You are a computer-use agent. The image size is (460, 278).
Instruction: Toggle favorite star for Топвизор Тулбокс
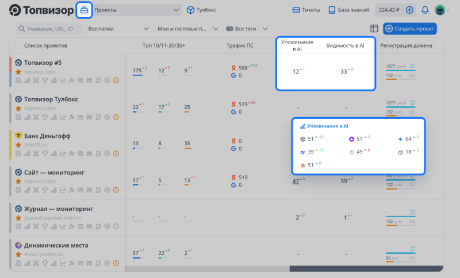point(18,108)
